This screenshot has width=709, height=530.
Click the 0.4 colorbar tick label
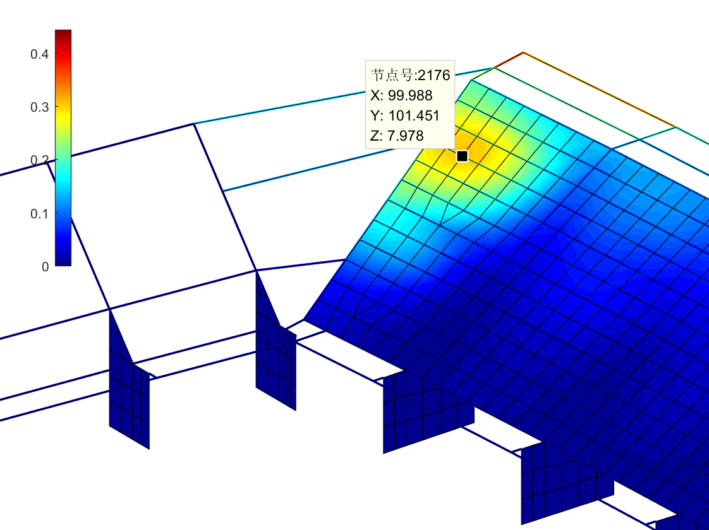[39, 54]
